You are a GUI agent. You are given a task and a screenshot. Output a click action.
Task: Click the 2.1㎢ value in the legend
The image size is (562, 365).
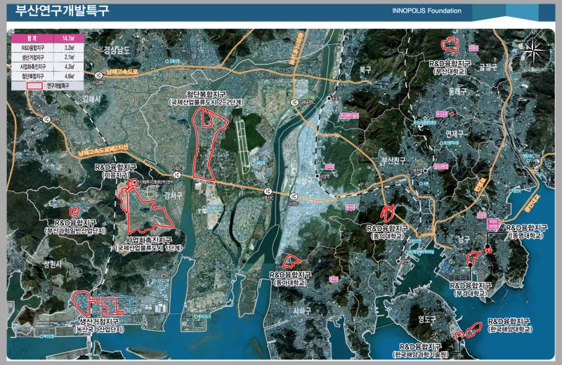pos(69,58)
